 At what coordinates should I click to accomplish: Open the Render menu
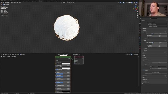8,1
